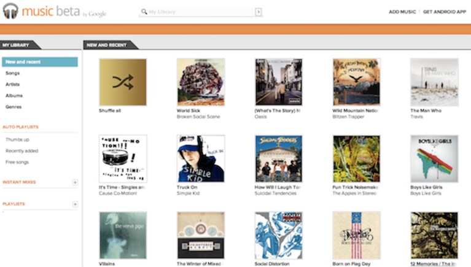This screenshot has height=267, width=471.
Task: Open the Social Distortion album cover
Action: [278, 235]
